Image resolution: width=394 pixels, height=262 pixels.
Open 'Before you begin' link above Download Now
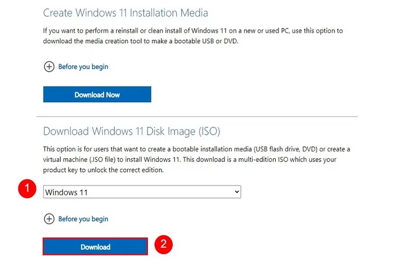83,67
